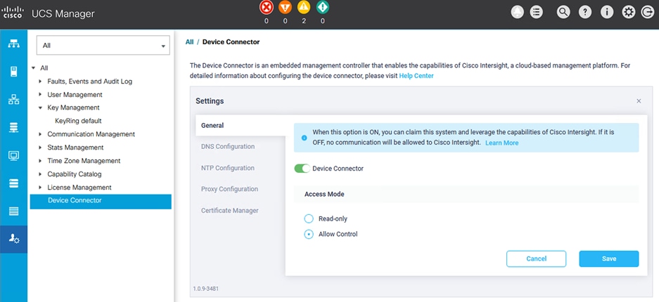659x302 pixels.
Task: Select the Read-only access mode
Action: coord(309,218)
